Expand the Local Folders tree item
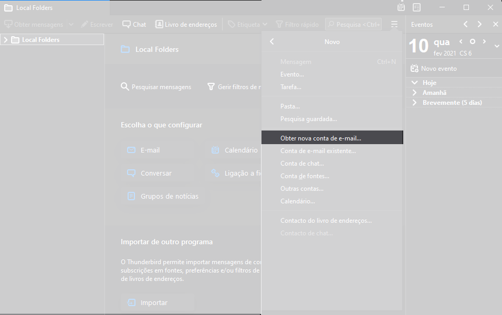This screenshot has width=502, height=315. click(x=5, y=40)
